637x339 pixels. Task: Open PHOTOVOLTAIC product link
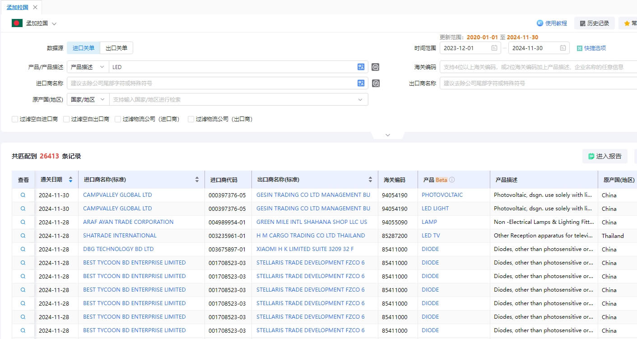[x=442, y=195]
